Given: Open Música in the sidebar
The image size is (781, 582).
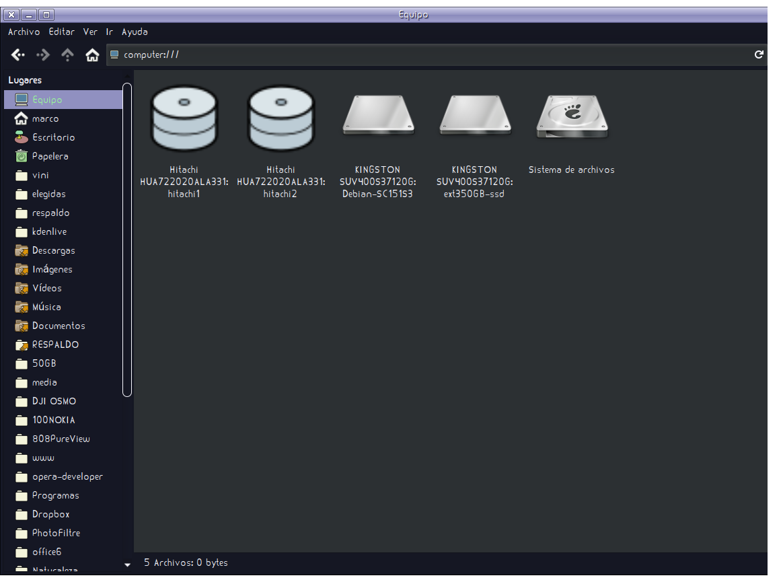Looking at the screenshot, I should [x=63, y=307].
